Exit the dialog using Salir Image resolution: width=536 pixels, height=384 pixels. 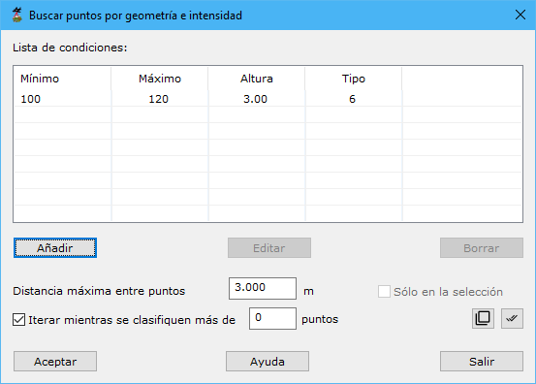tap(482, 361)
